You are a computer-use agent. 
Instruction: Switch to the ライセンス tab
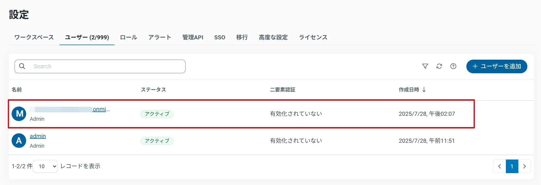click(313, 37)
